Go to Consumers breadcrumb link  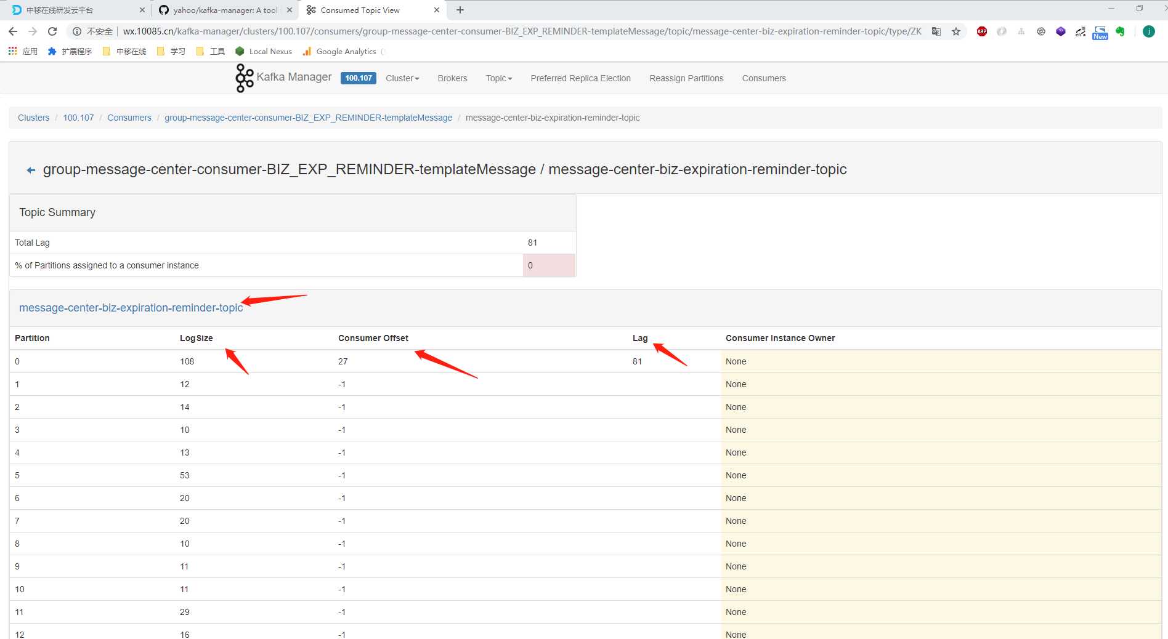(x=129, y=118)
